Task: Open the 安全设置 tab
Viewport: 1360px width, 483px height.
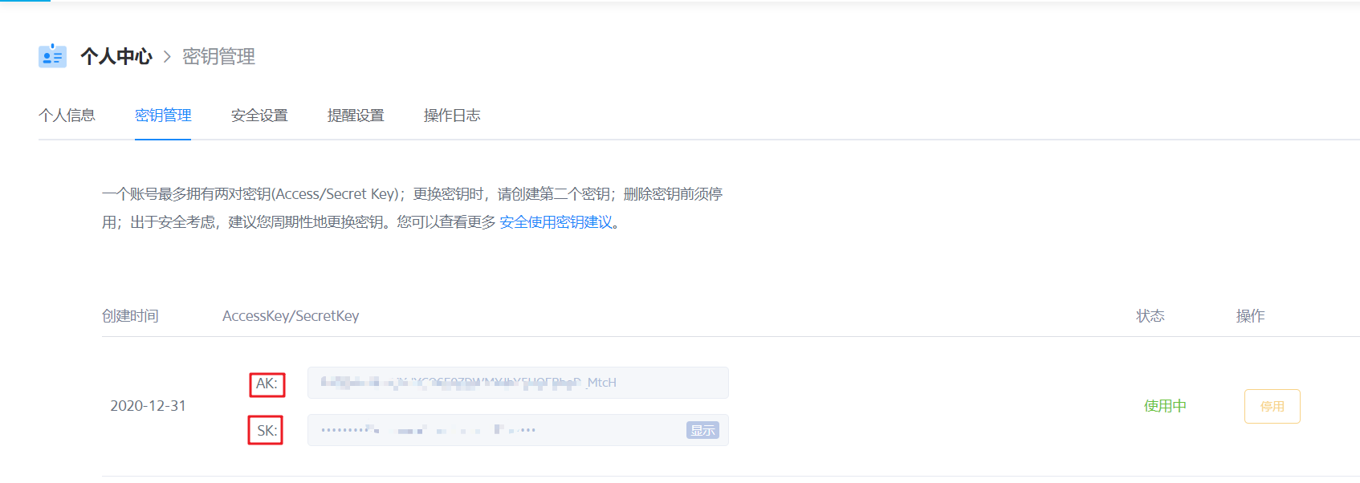Action: click(x=259, y=116)
